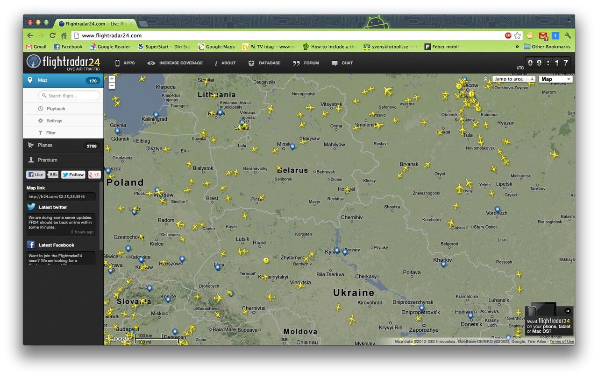Click the airport pin at Kosice
598x377 pixels.
click(x=168, y=299)
